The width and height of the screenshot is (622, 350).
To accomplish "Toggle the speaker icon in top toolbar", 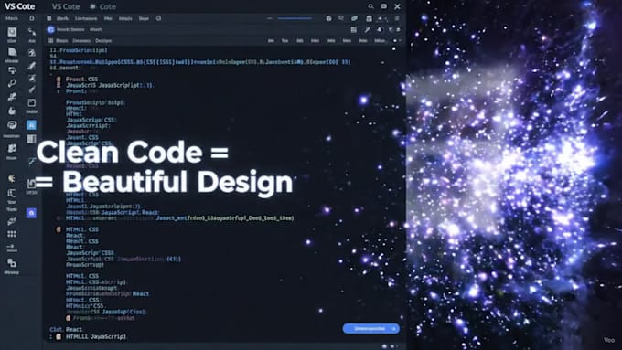I will click(380, 18).
